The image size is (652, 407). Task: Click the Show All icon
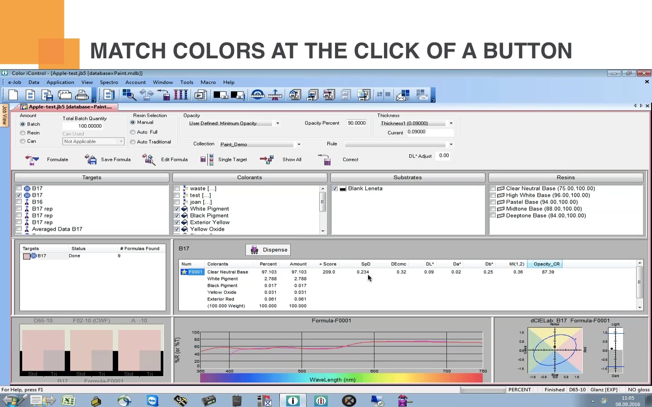click(267, 160)
